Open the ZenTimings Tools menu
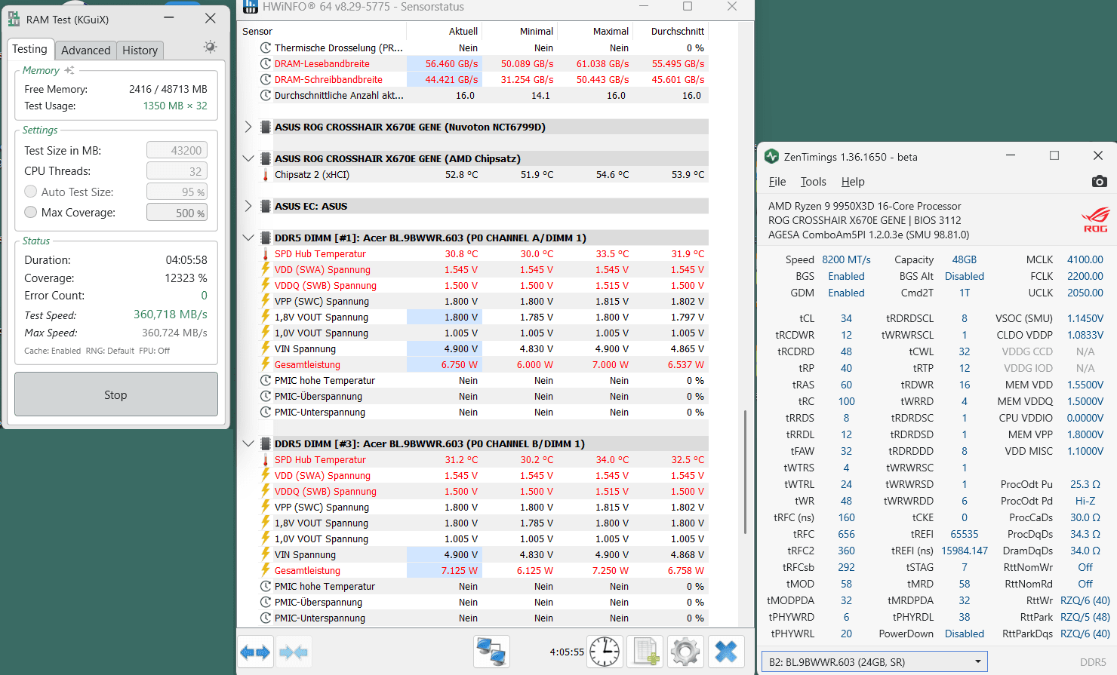The height and width of the screenshot is (675, 1117). tap(813, 182)
